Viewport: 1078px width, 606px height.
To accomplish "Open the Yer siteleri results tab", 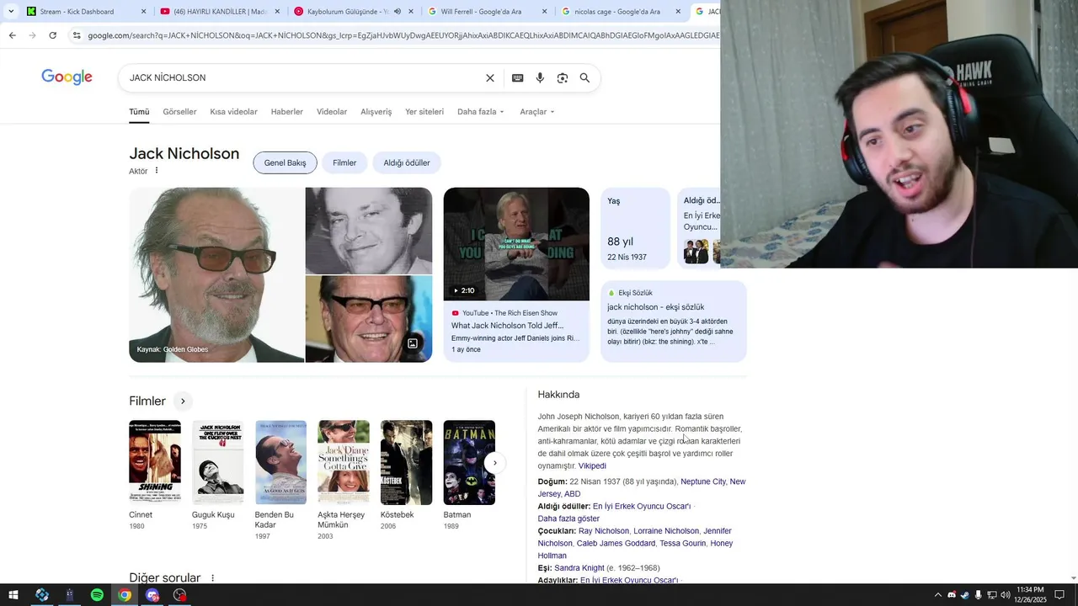I will [424, 112].
